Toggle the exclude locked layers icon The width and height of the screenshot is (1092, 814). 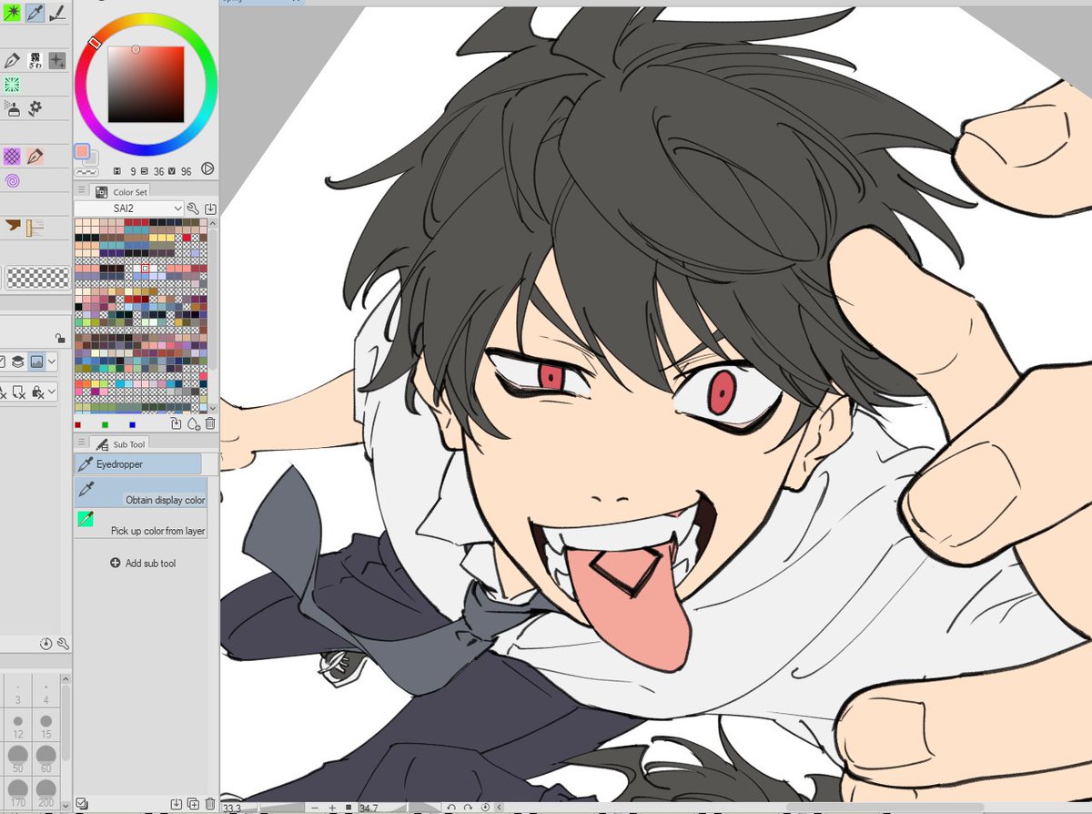[x=38, y=392]
